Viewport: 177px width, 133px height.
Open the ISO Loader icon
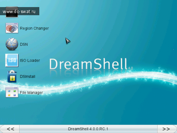[12, 60]
